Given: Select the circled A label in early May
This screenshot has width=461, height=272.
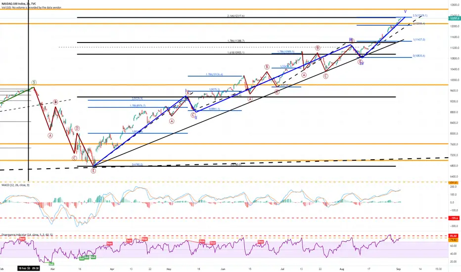Looking at the screenshot, I should 172,121.
